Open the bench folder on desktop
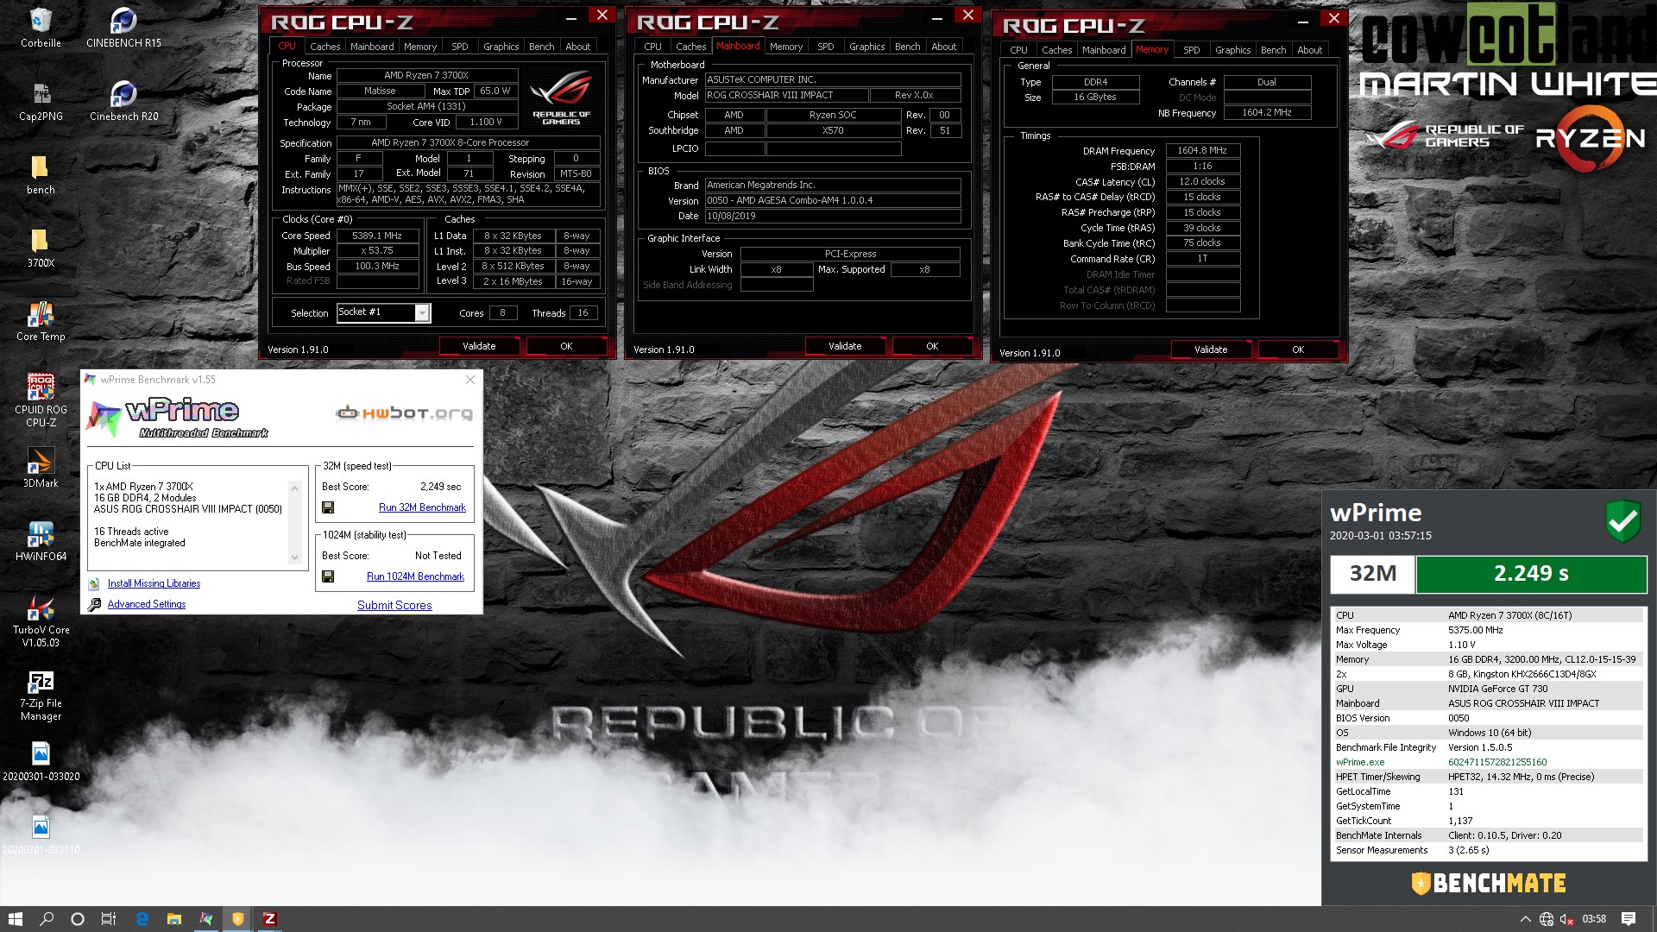 coord(41,173)
